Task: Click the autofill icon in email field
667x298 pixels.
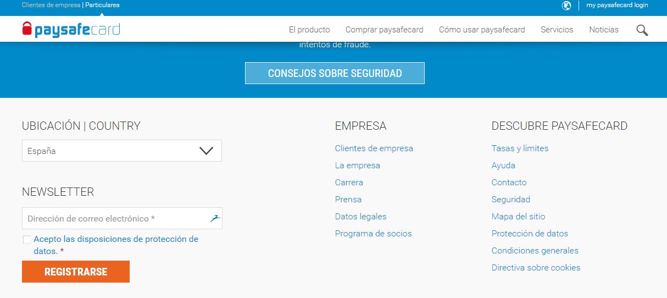Action: pyautogui.click(x=215, y=218)
